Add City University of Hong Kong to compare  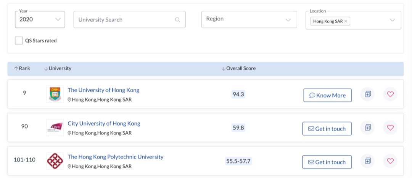click(368, 128)
